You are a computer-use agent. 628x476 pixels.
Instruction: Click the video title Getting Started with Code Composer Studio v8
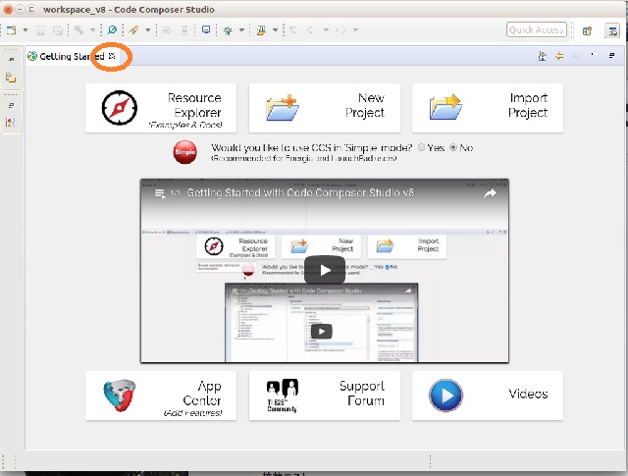[300, 192]
